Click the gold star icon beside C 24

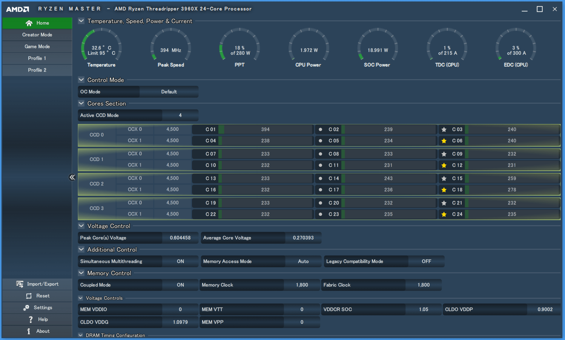click(444, 214)
